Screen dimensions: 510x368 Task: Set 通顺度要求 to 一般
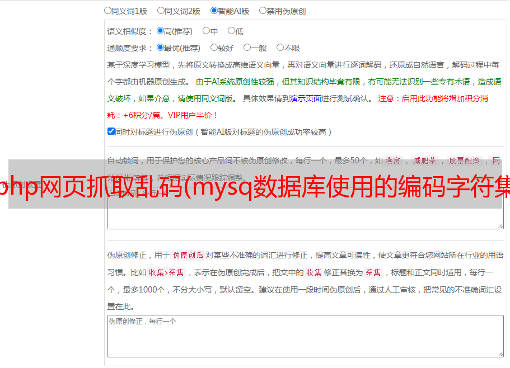click(247, 48)
